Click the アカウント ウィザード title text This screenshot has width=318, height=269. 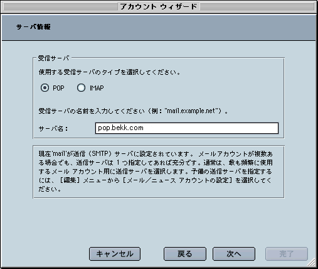(x=159, y=6)
